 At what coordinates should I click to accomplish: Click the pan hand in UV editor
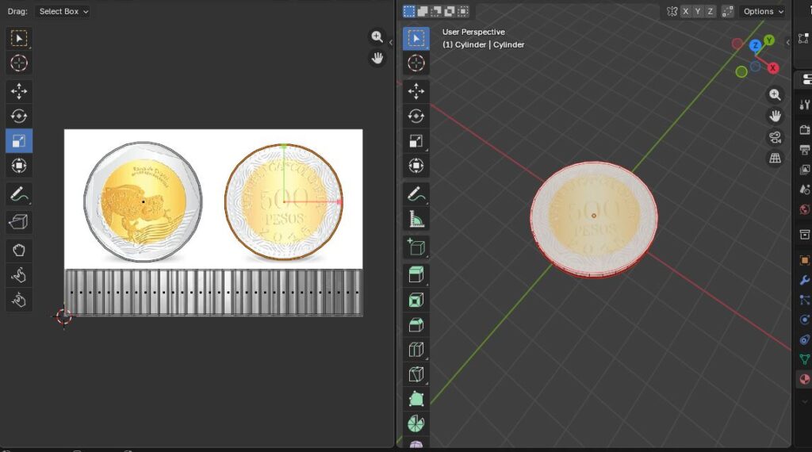click(x=377, y=58)
